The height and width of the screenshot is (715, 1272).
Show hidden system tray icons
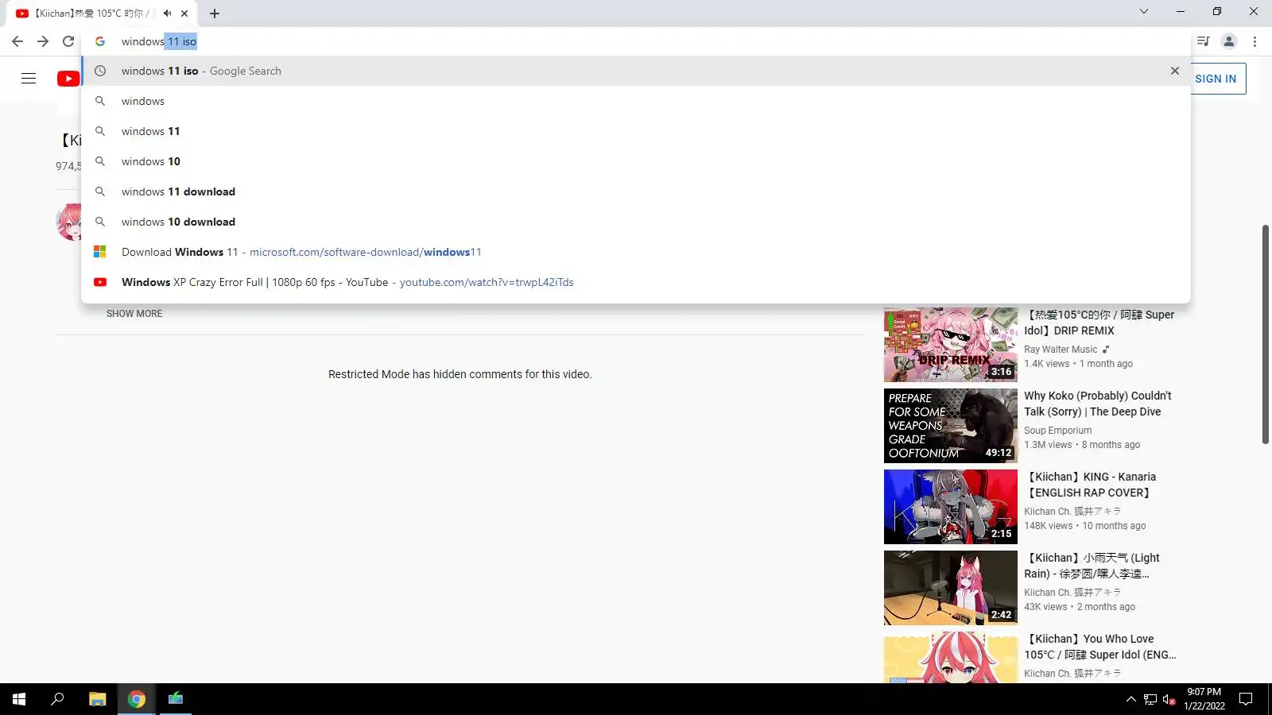pos(1130,699)
